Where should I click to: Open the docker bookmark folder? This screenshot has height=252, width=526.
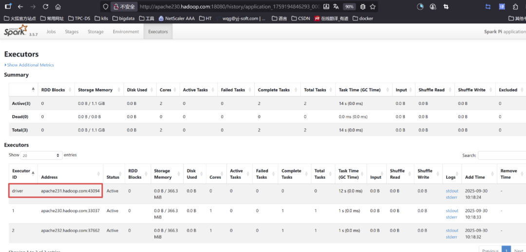363,18
